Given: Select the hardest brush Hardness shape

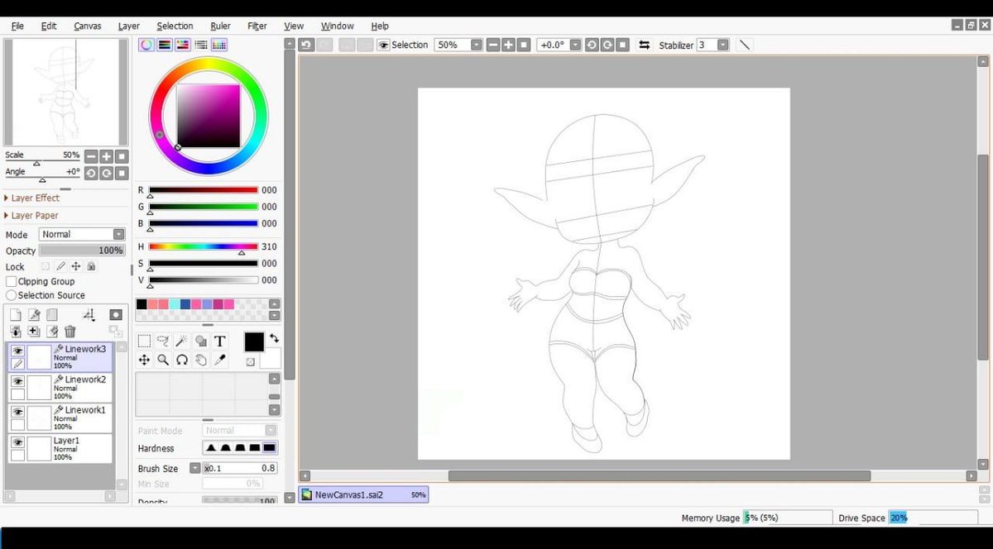Looking at the screenshot, I should coord(269,448).
